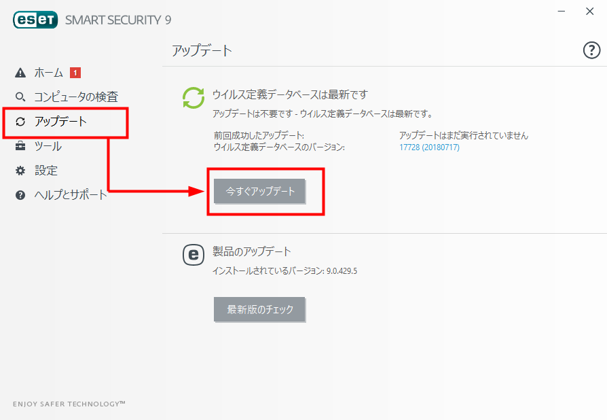Click the gear icon beside 設定
Viewport: 607px width, 420px height.
[x=20, y=171]
